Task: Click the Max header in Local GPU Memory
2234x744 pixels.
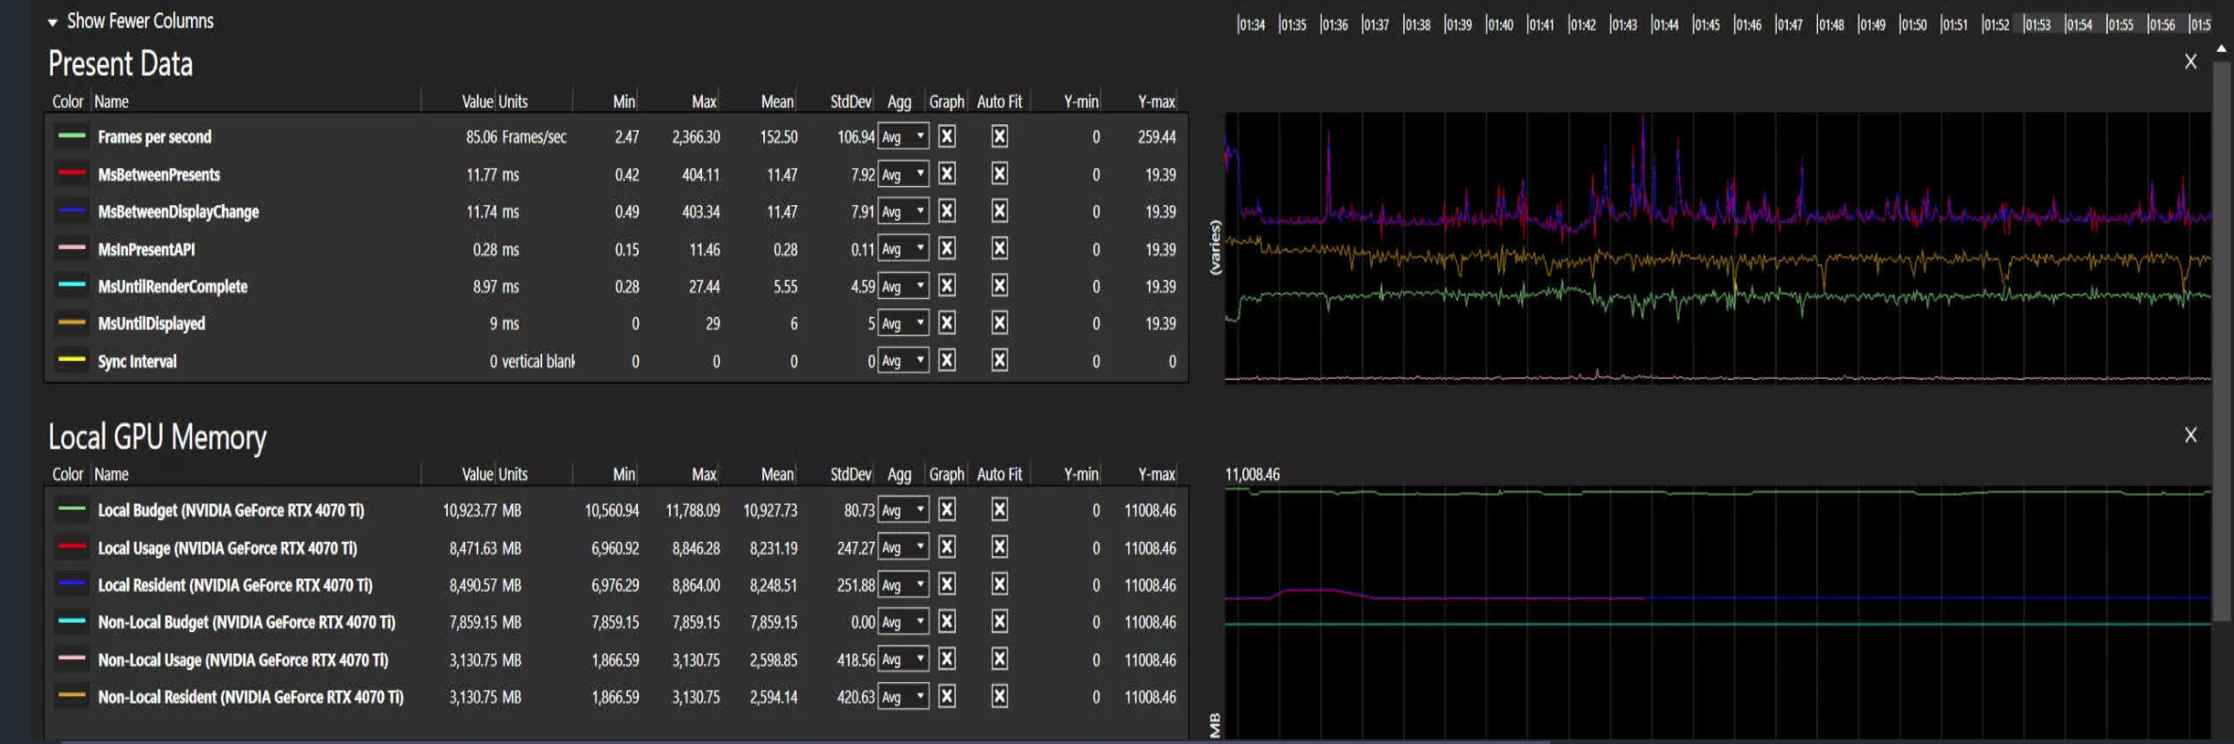Action: [x=704, y=474]
